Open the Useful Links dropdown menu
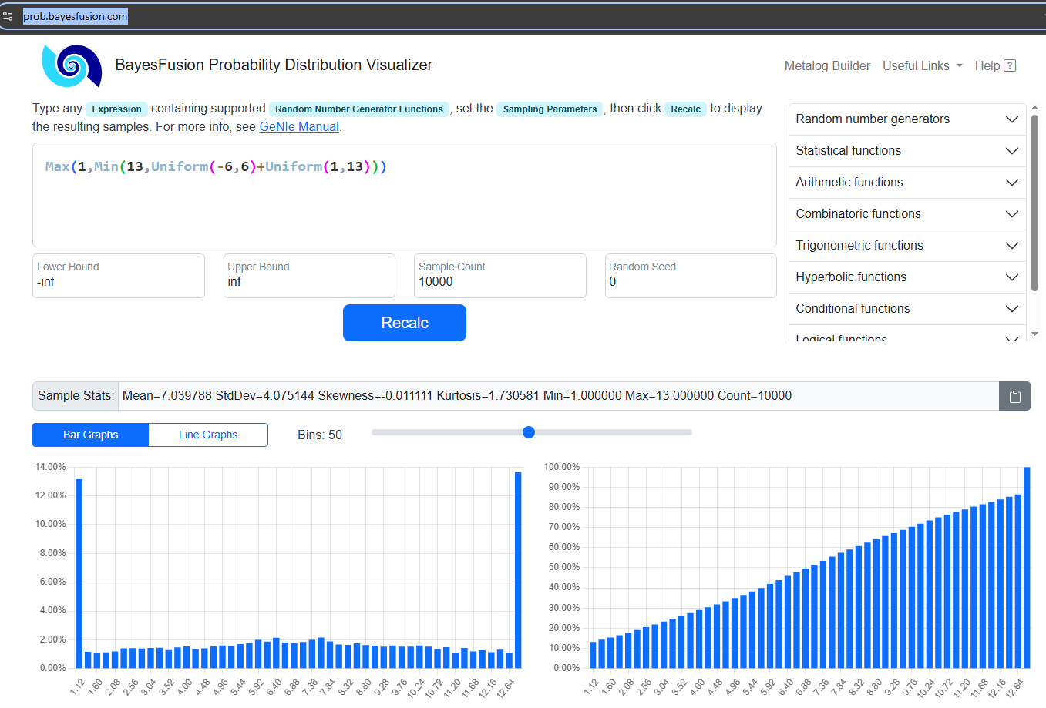 click(922, 66)
